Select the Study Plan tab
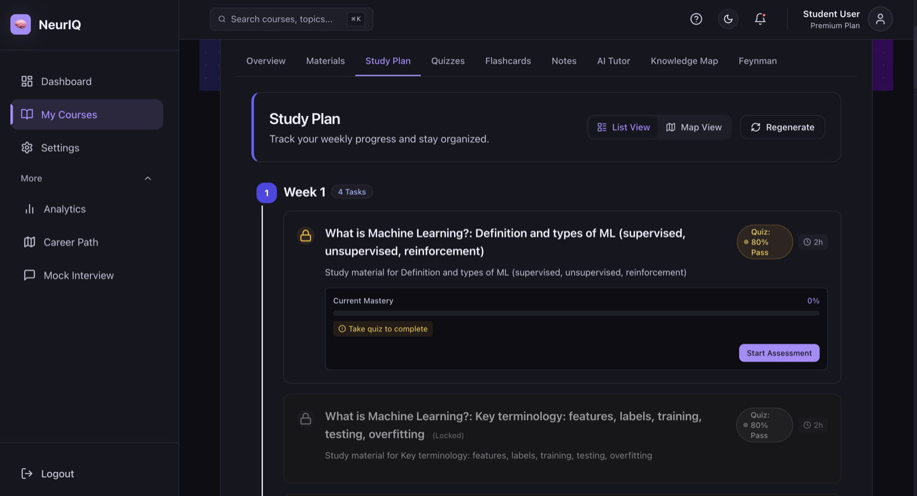This screenshot has width=917, height=496. pos(388,61)
